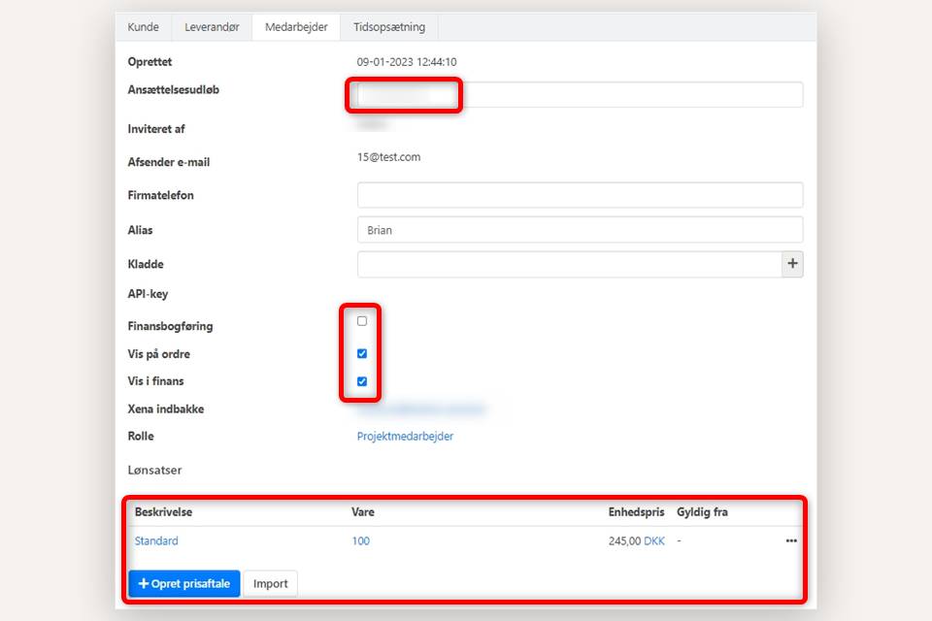Click the Import button
Viewport: 932px width, 621px height.
pyautogui.click(x=271, y=584)
